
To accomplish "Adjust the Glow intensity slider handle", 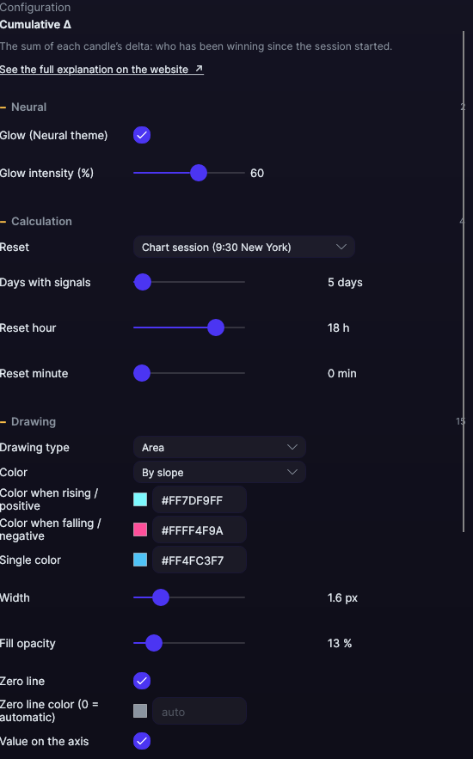I will (199, 173).
